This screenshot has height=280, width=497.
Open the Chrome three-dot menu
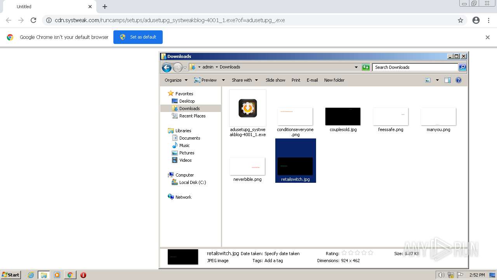pyautogui.click(x=488, y=20)
